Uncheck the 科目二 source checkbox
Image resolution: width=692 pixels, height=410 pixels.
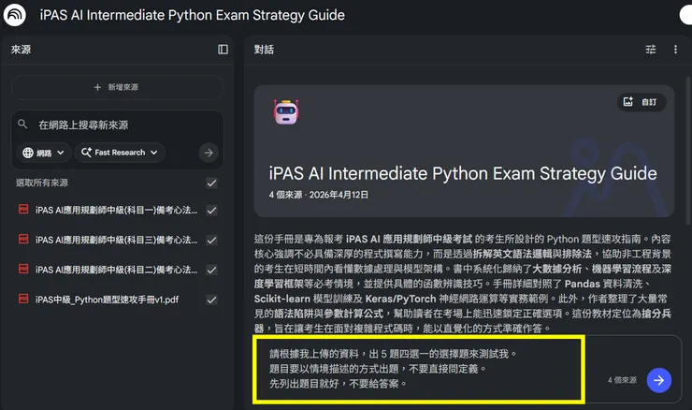pyautogui.click(x=212, y=270)
